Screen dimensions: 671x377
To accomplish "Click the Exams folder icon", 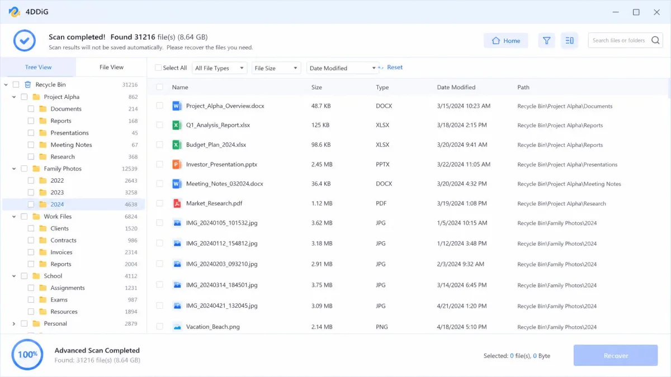I will [x=43, y=299].
